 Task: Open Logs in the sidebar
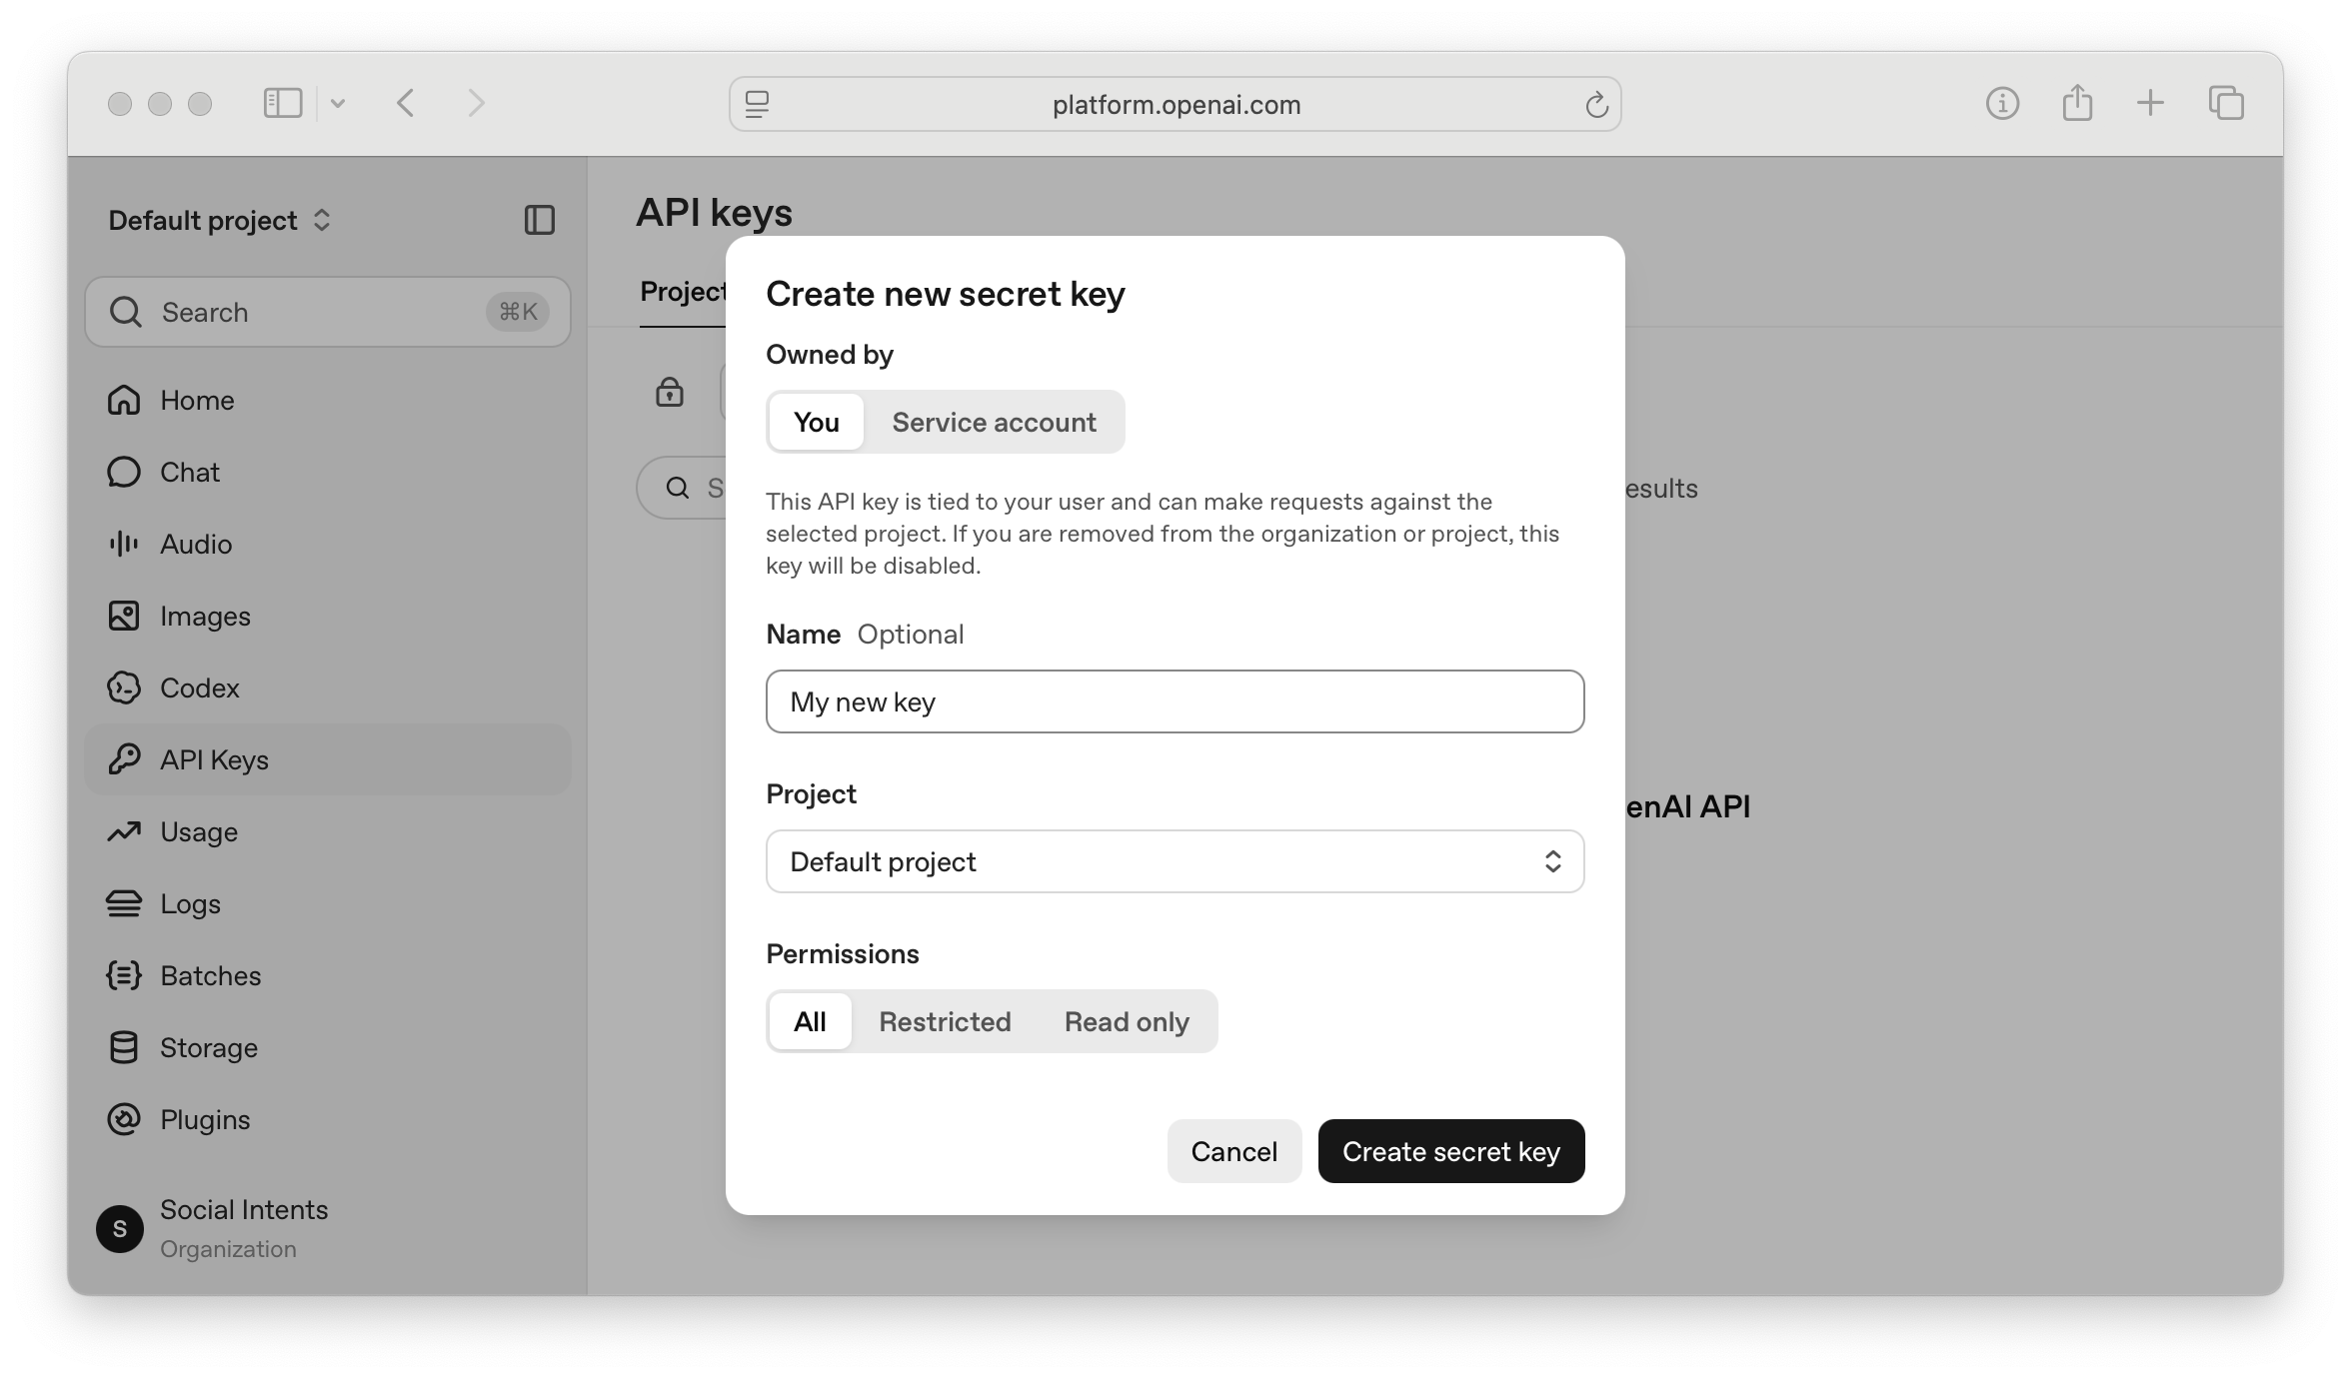(x=328, y=903)
